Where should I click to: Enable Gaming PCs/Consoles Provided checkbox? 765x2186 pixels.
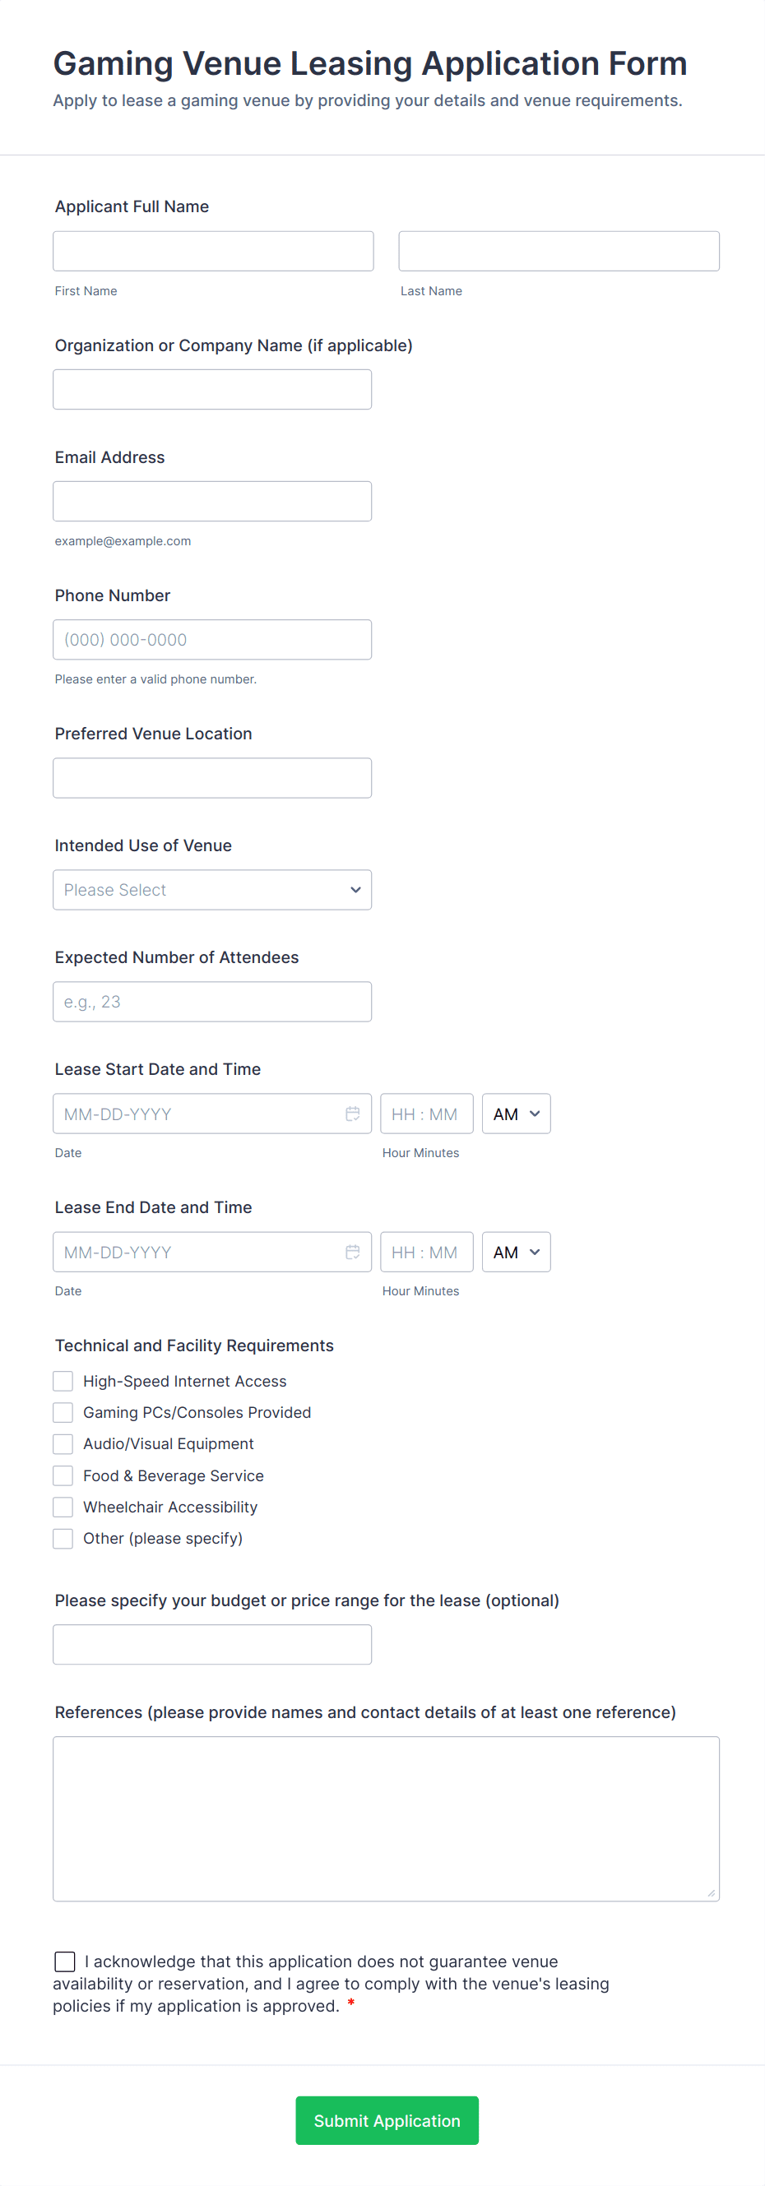point(63,1412)
